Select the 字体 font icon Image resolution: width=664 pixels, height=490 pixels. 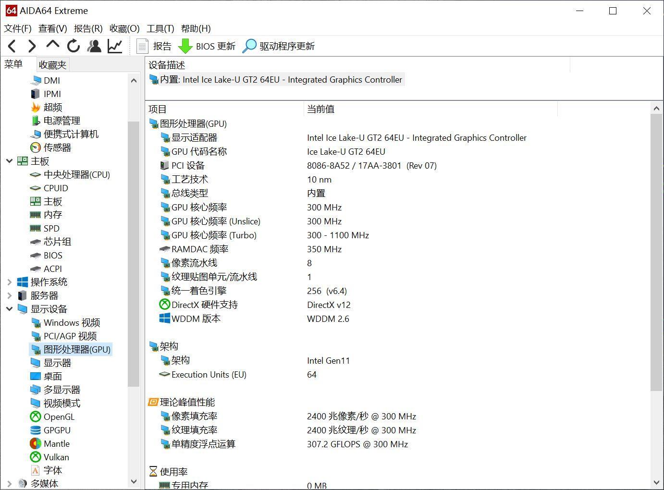pyautogui.click(x=36, y=470)
